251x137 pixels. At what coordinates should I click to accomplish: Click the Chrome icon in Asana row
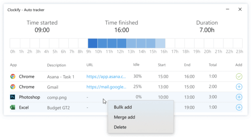pyautogui.click(x=13, y=76)
